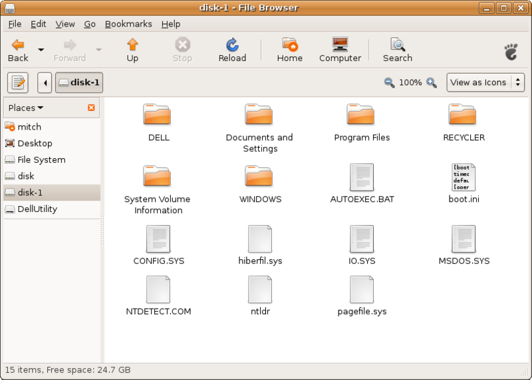Select the hiberfil.sys file icon
This screenshot has height=380, width=532.
[x=260, y=239]
